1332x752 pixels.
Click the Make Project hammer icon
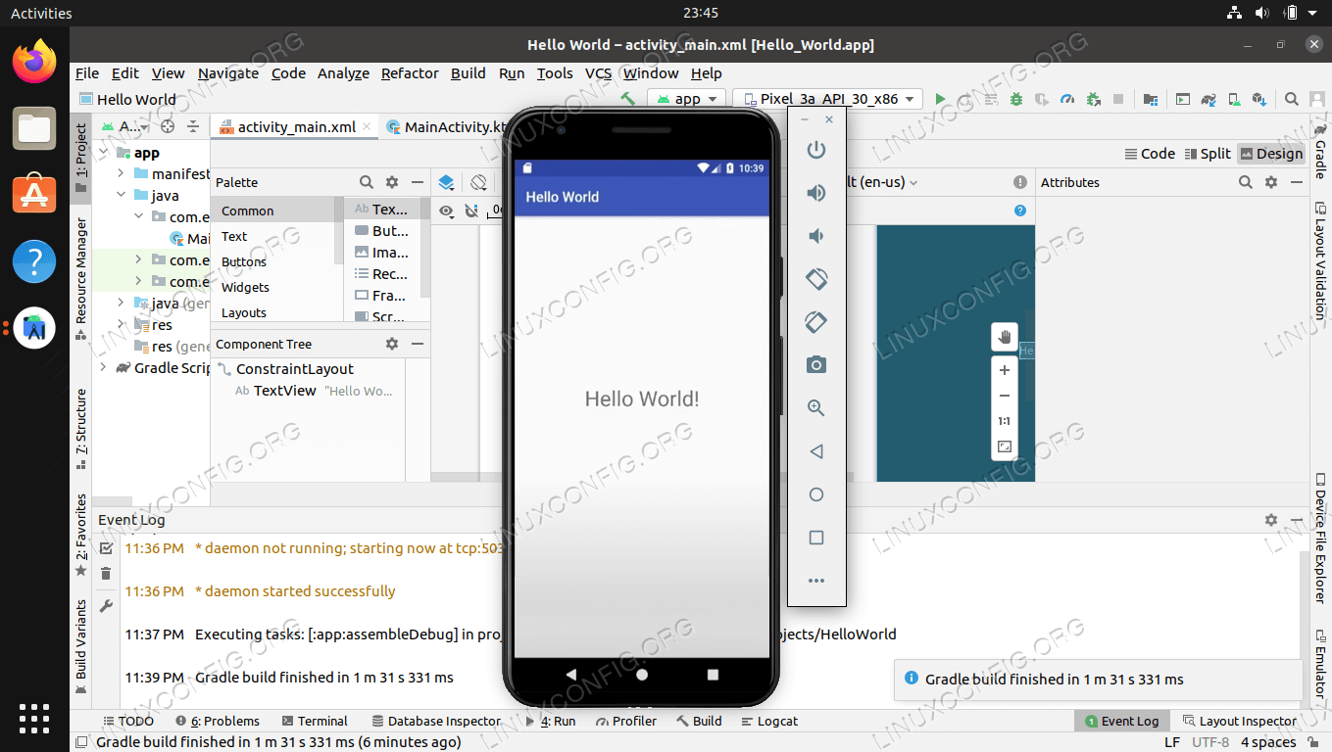pos(628,99)
